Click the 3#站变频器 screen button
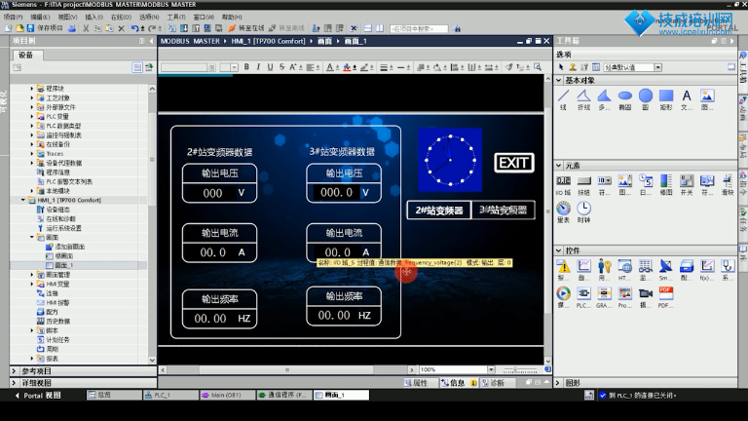The image size is (748, 421). tap(503, 210)
